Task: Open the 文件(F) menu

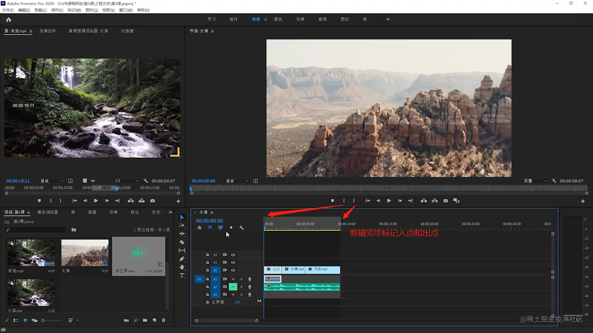Action: point(8,10)
